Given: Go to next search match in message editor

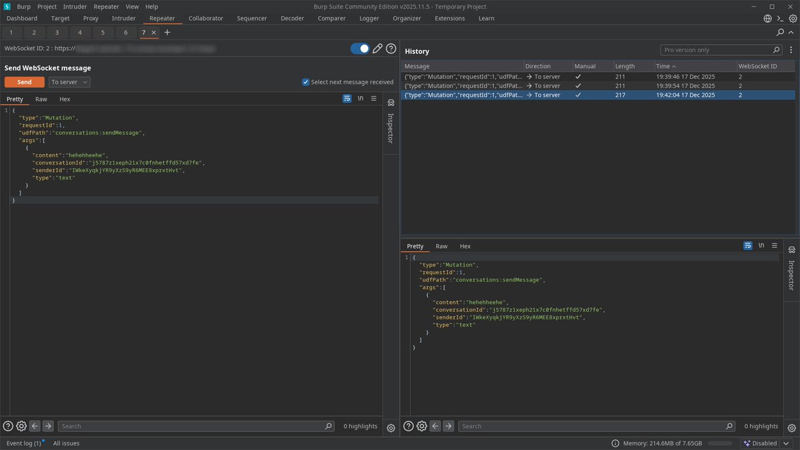Looking at the screenshot, I should (x=47, y=426).
